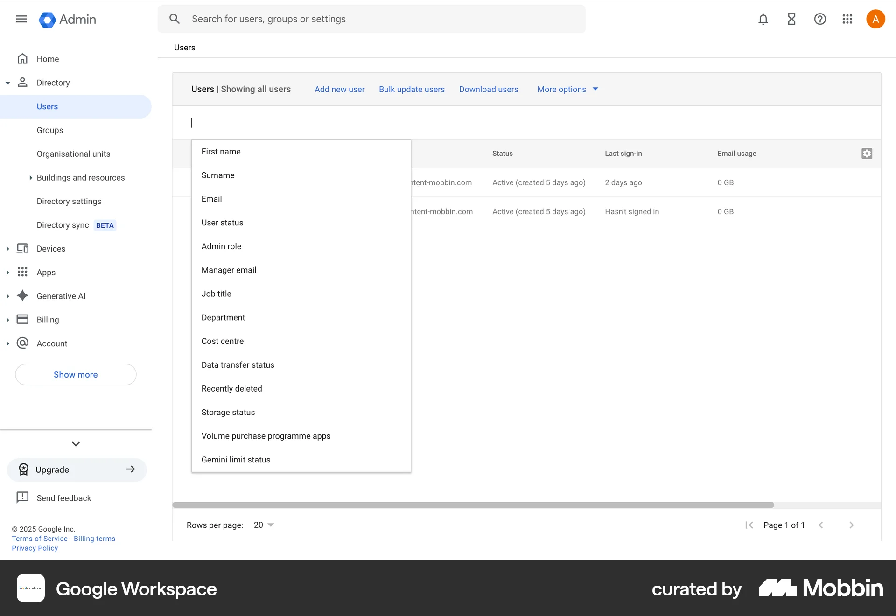Click the search magnifier icon
This screenshot has width=896, height=616.
[175, 19]
